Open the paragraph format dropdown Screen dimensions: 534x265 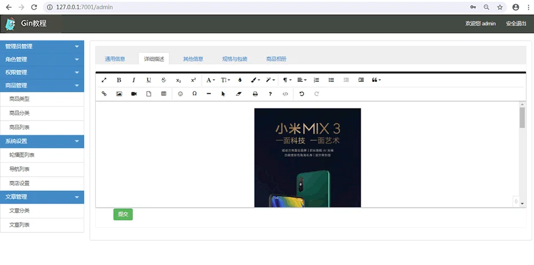coord(287,80)
